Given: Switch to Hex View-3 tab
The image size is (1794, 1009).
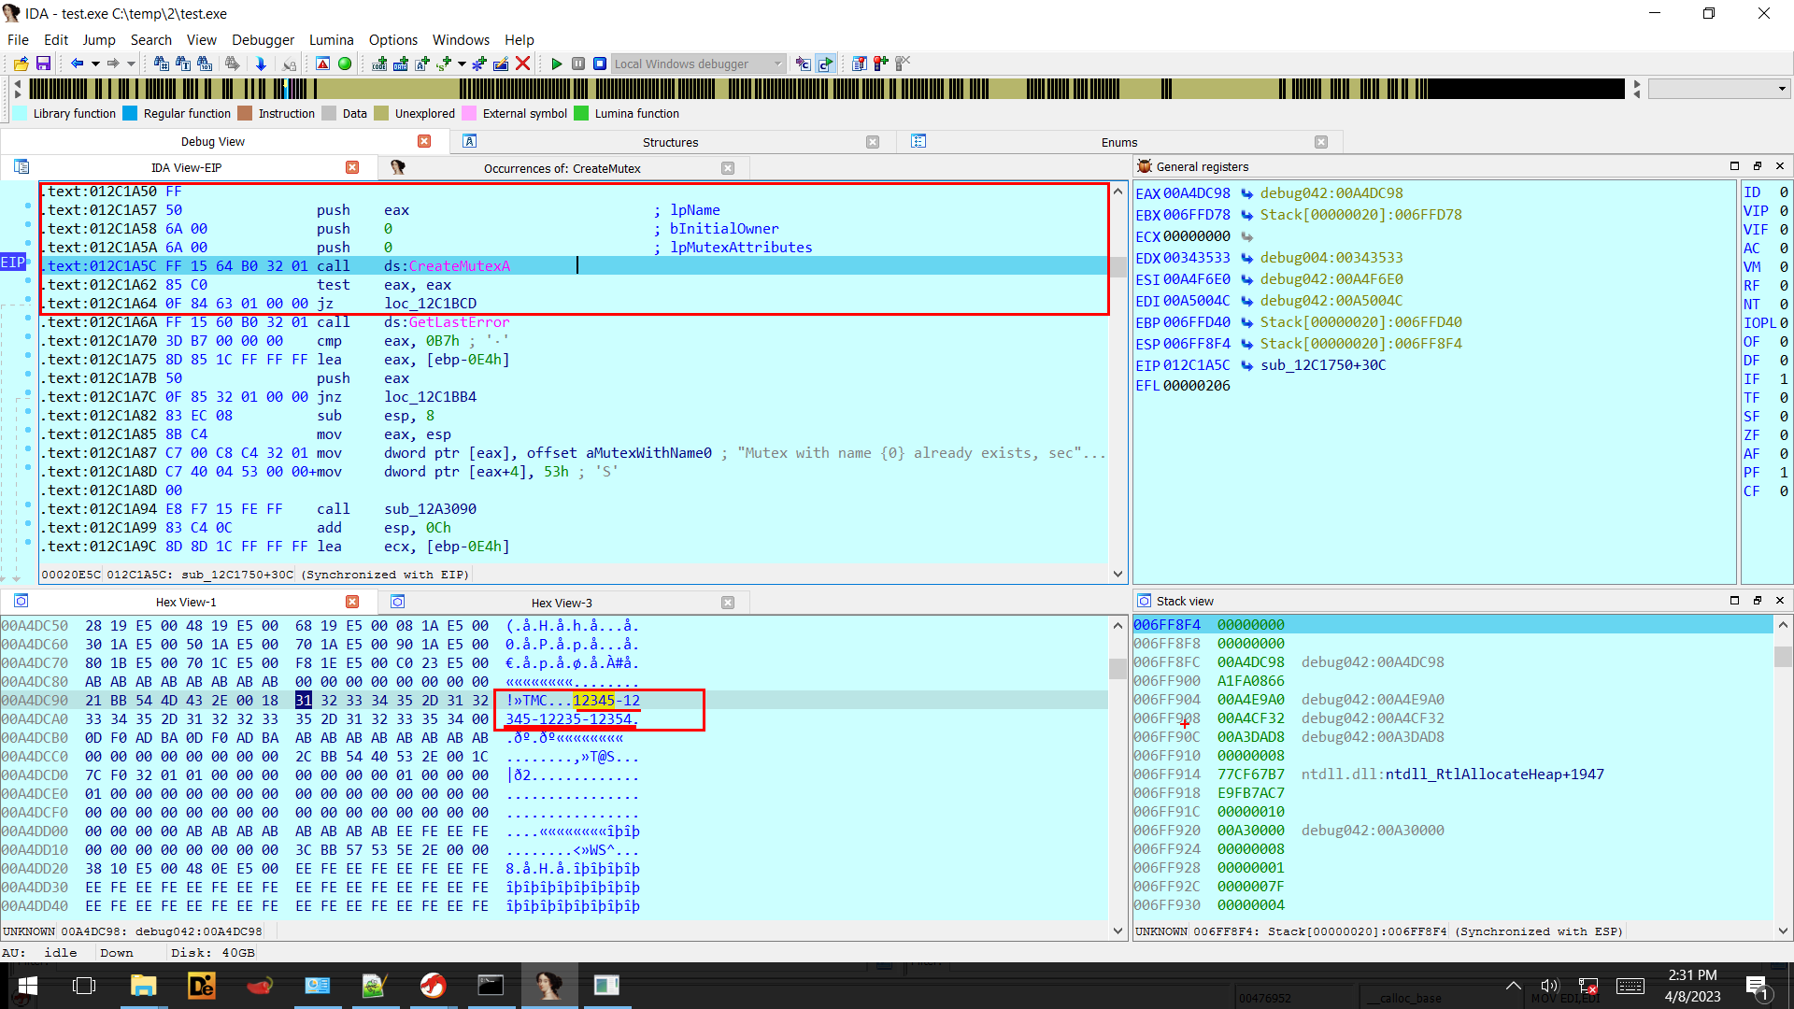Looking at the screenshot, I should 562,603.
